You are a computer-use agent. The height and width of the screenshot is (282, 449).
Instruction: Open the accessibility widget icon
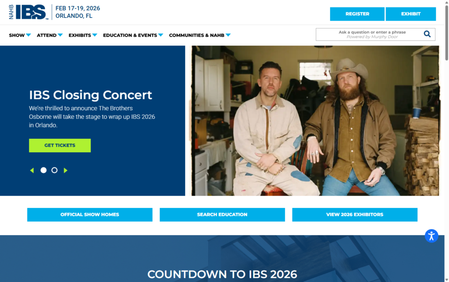pyautogui.click(x=431, y=236)
